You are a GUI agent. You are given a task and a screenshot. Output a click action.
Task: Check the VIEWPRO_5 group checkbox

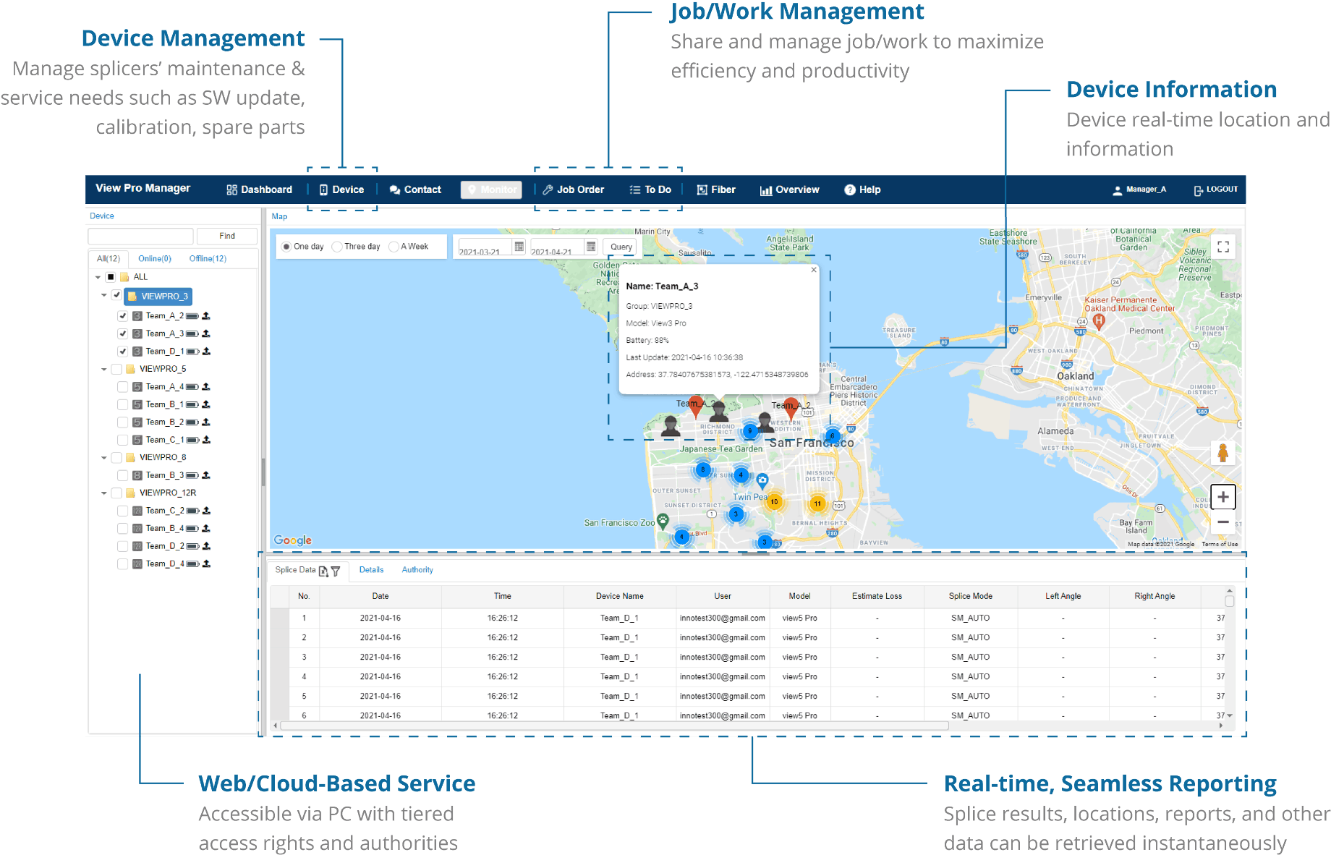point(116,369)
